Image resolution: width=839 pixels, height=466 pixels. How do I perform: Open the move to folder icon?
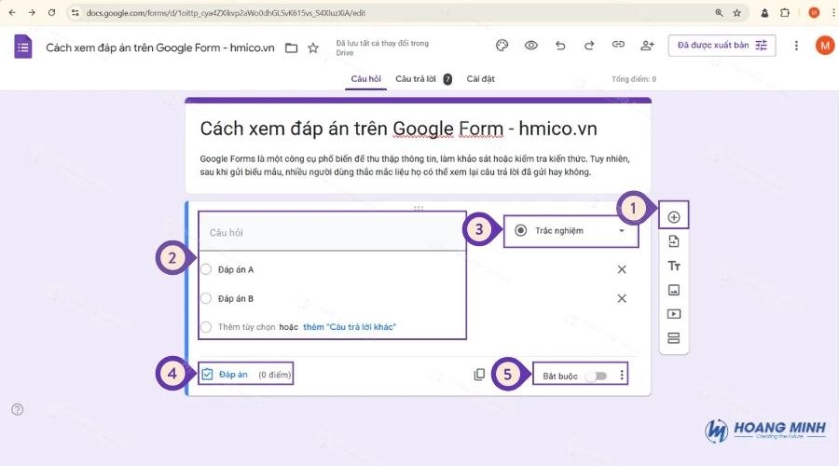click(x=291, y=48)
